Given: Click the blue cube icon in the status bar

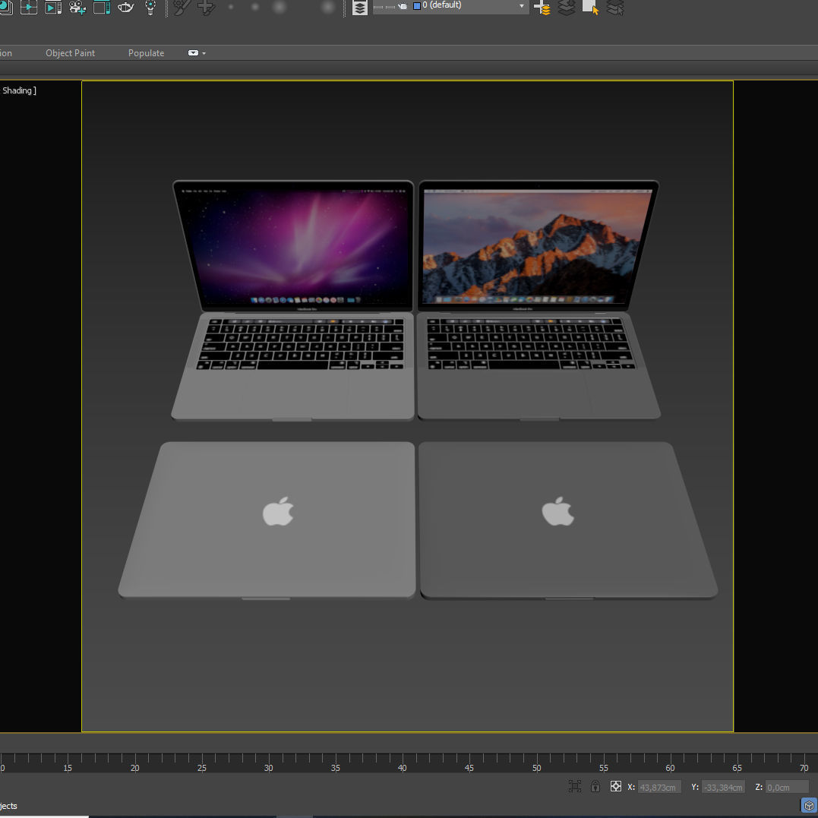Looking at the screenshot, I should tap(809, 806).
